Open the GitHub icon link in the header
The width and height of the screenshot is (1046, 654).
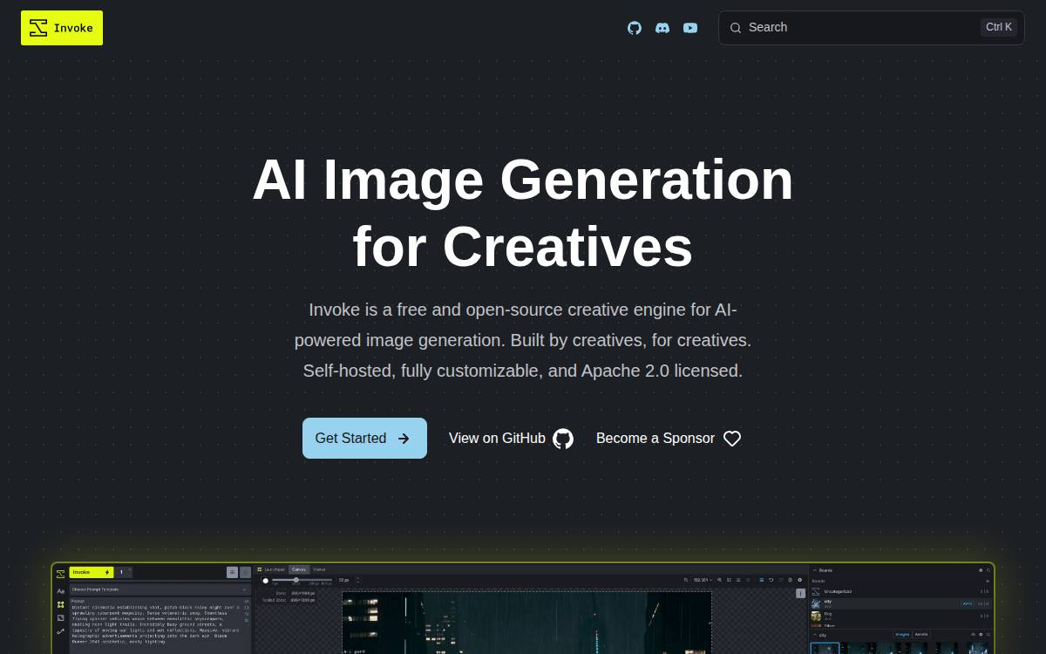[x=635, y=28]
